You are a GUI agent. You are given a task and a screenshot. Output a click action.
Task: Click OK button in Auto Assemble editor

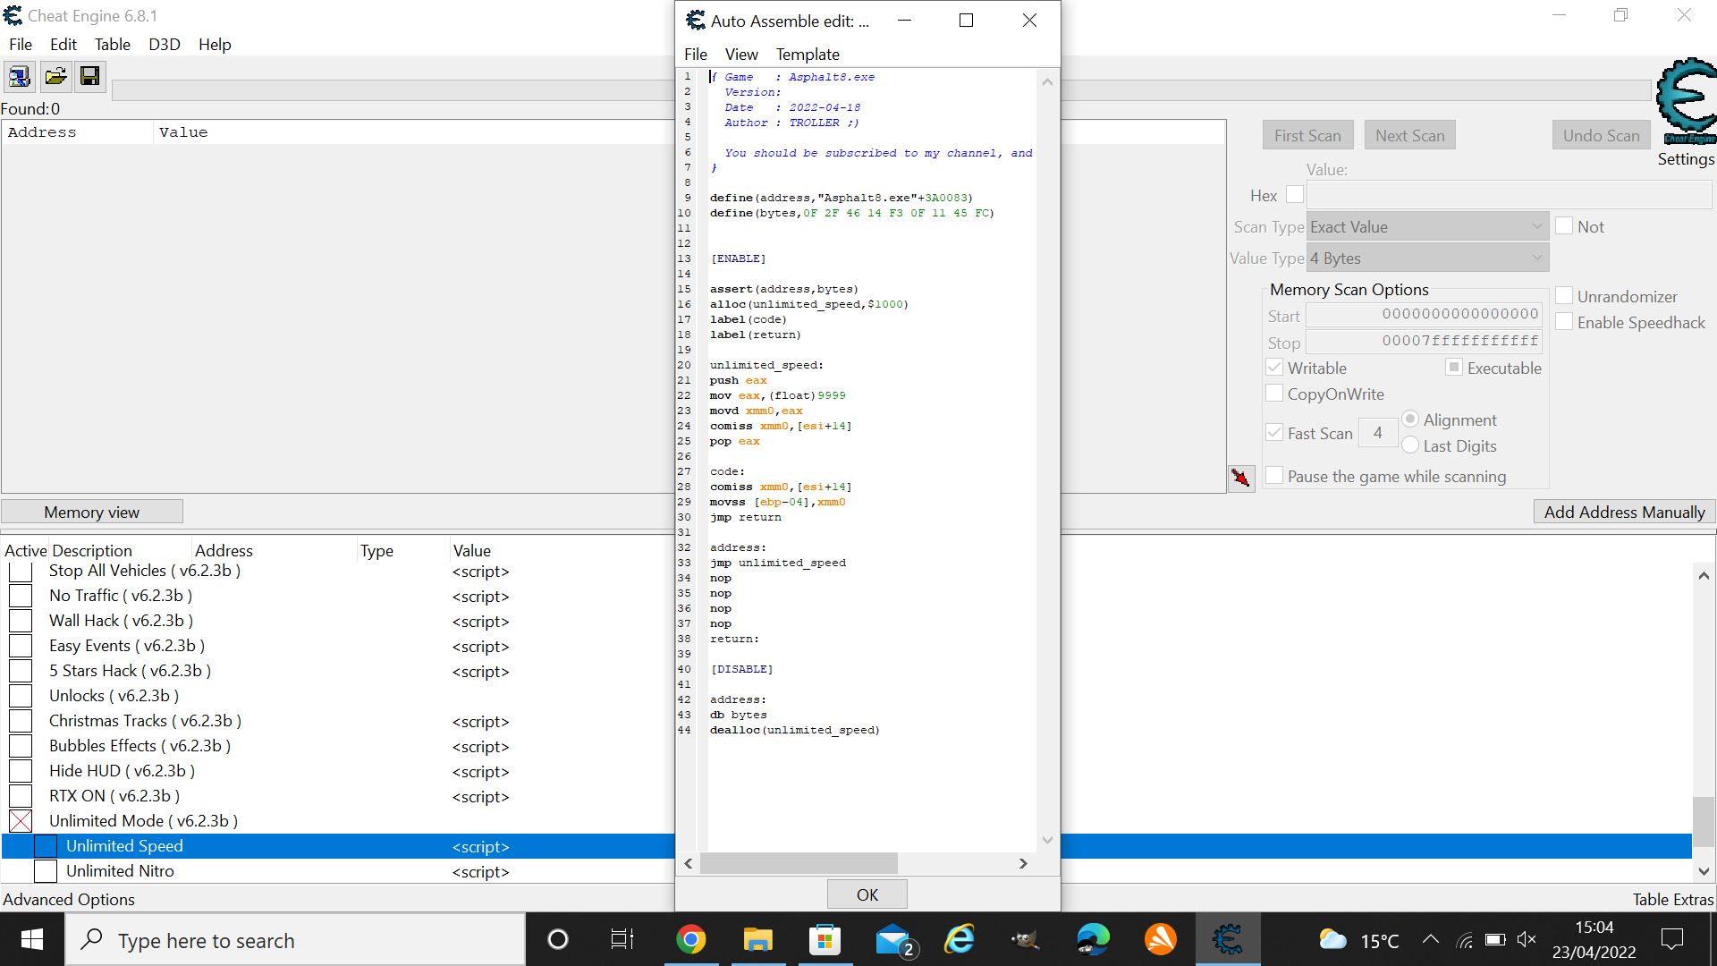point(867,894)
